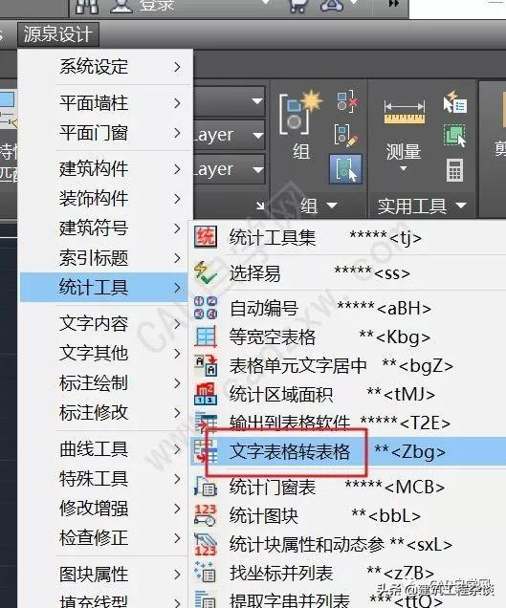Viewport: 506px width, 608px height.
Task: Select the Measure (测量) ruler icon
Action: pos(405,113)
